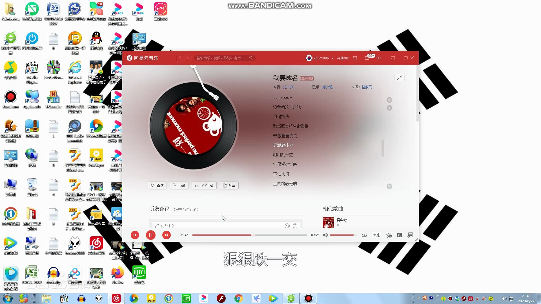This screenshot has width=541, height=304.
Task: Go forward using the right navigation arrow
Action: 187,58
